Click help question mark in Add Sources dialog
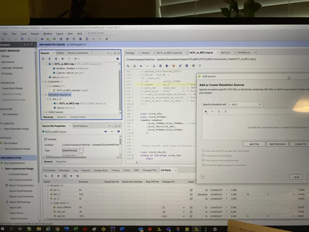 tap(202, 177)
